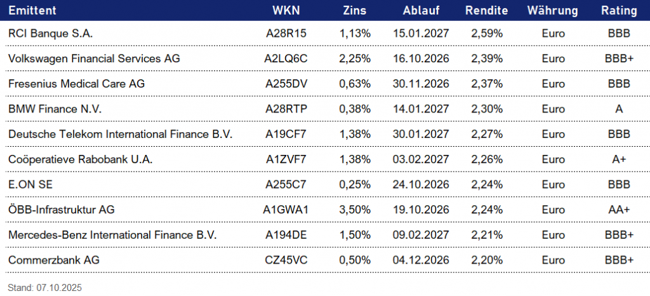The height and width of the screenshot is (296, 650).
Task: Click WKN A1GWA1 of ÖBB-Infrastruktur
Action: click(286, 209)
